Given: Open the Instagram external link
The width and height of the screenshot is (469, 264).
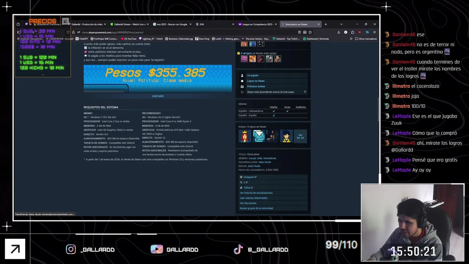Looking at the screenshot, I should tap(250, 177).
